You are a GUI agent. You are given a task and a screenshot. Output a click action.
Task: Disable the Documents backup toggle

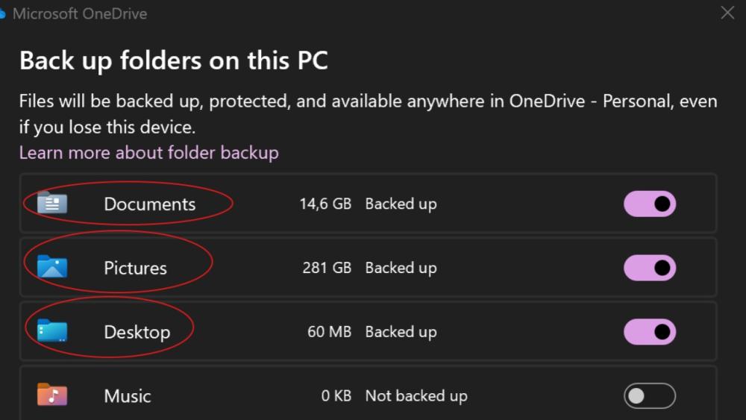tap(649, 204)
